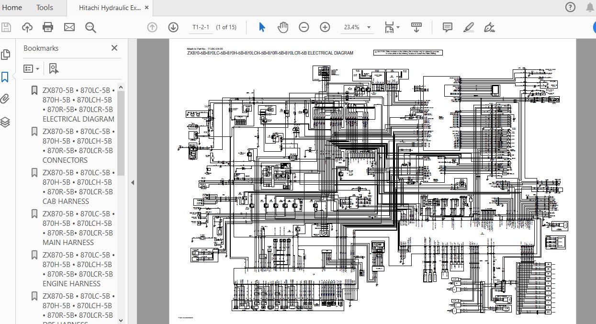Expand the Fit page options dropdown
The image size is (596, 324).
click(398, 27)
